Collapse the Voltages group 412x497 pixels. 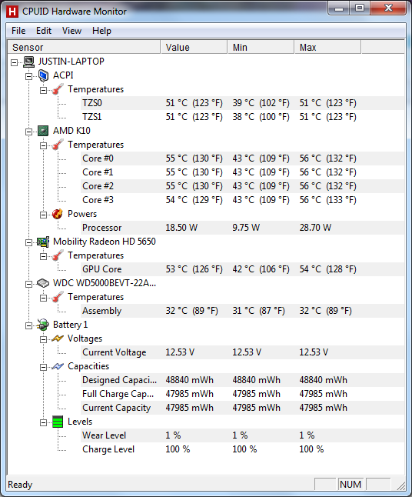(43, 340)
